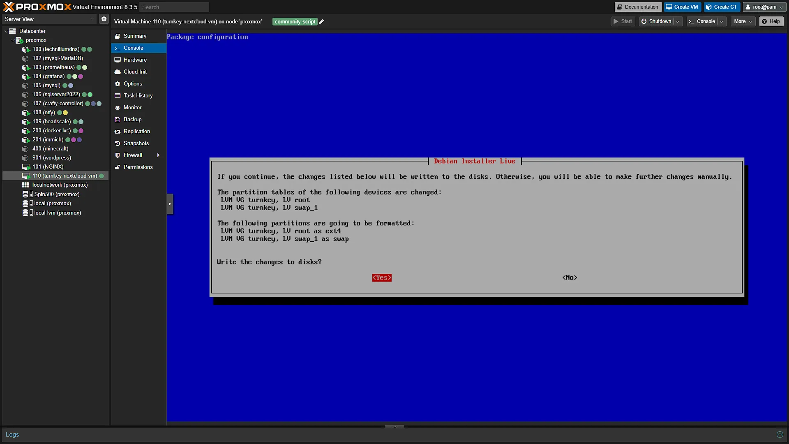The image size is (789, 444).
Task: Click the gear settings icon beside Server View
Action: 104,19
